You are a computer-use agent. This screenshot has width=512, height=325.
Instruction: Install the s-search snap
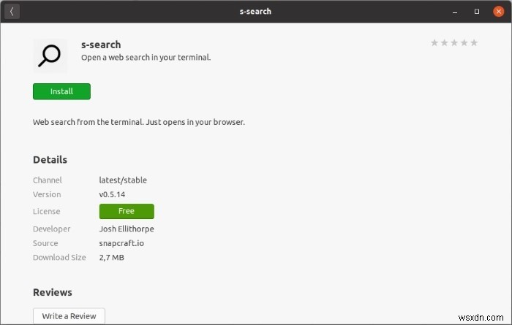pyautogui.click(x=61, y=91)
